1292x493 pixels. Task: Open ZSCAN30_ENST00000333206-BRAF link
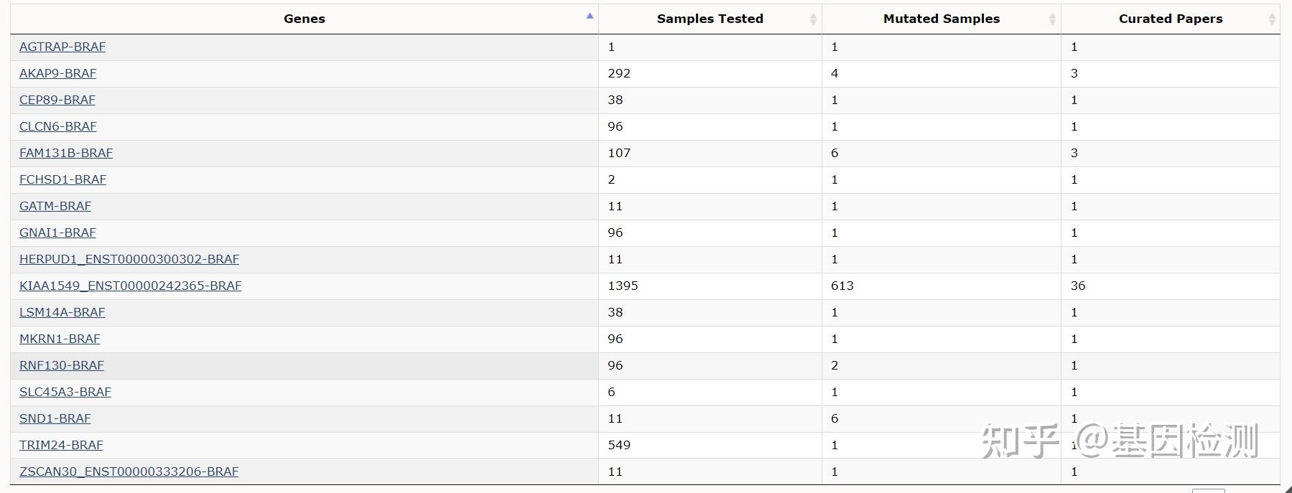point(129,471)
